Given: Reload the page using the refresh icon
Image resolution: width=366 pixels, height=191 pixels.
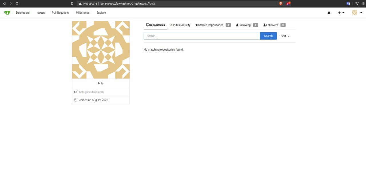Looking at the screenshot, I should (x=17, y=3).
